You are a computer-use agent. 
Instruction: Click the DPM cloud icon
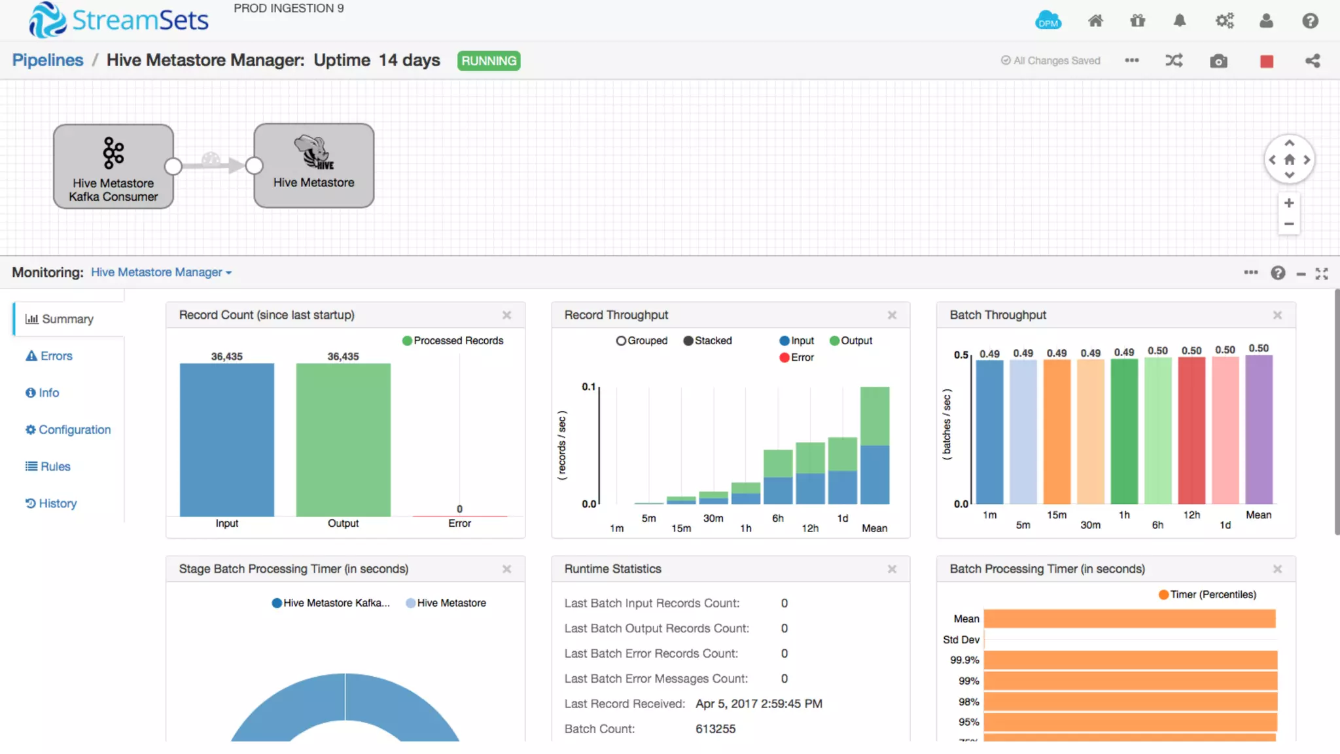(1048, 20)
